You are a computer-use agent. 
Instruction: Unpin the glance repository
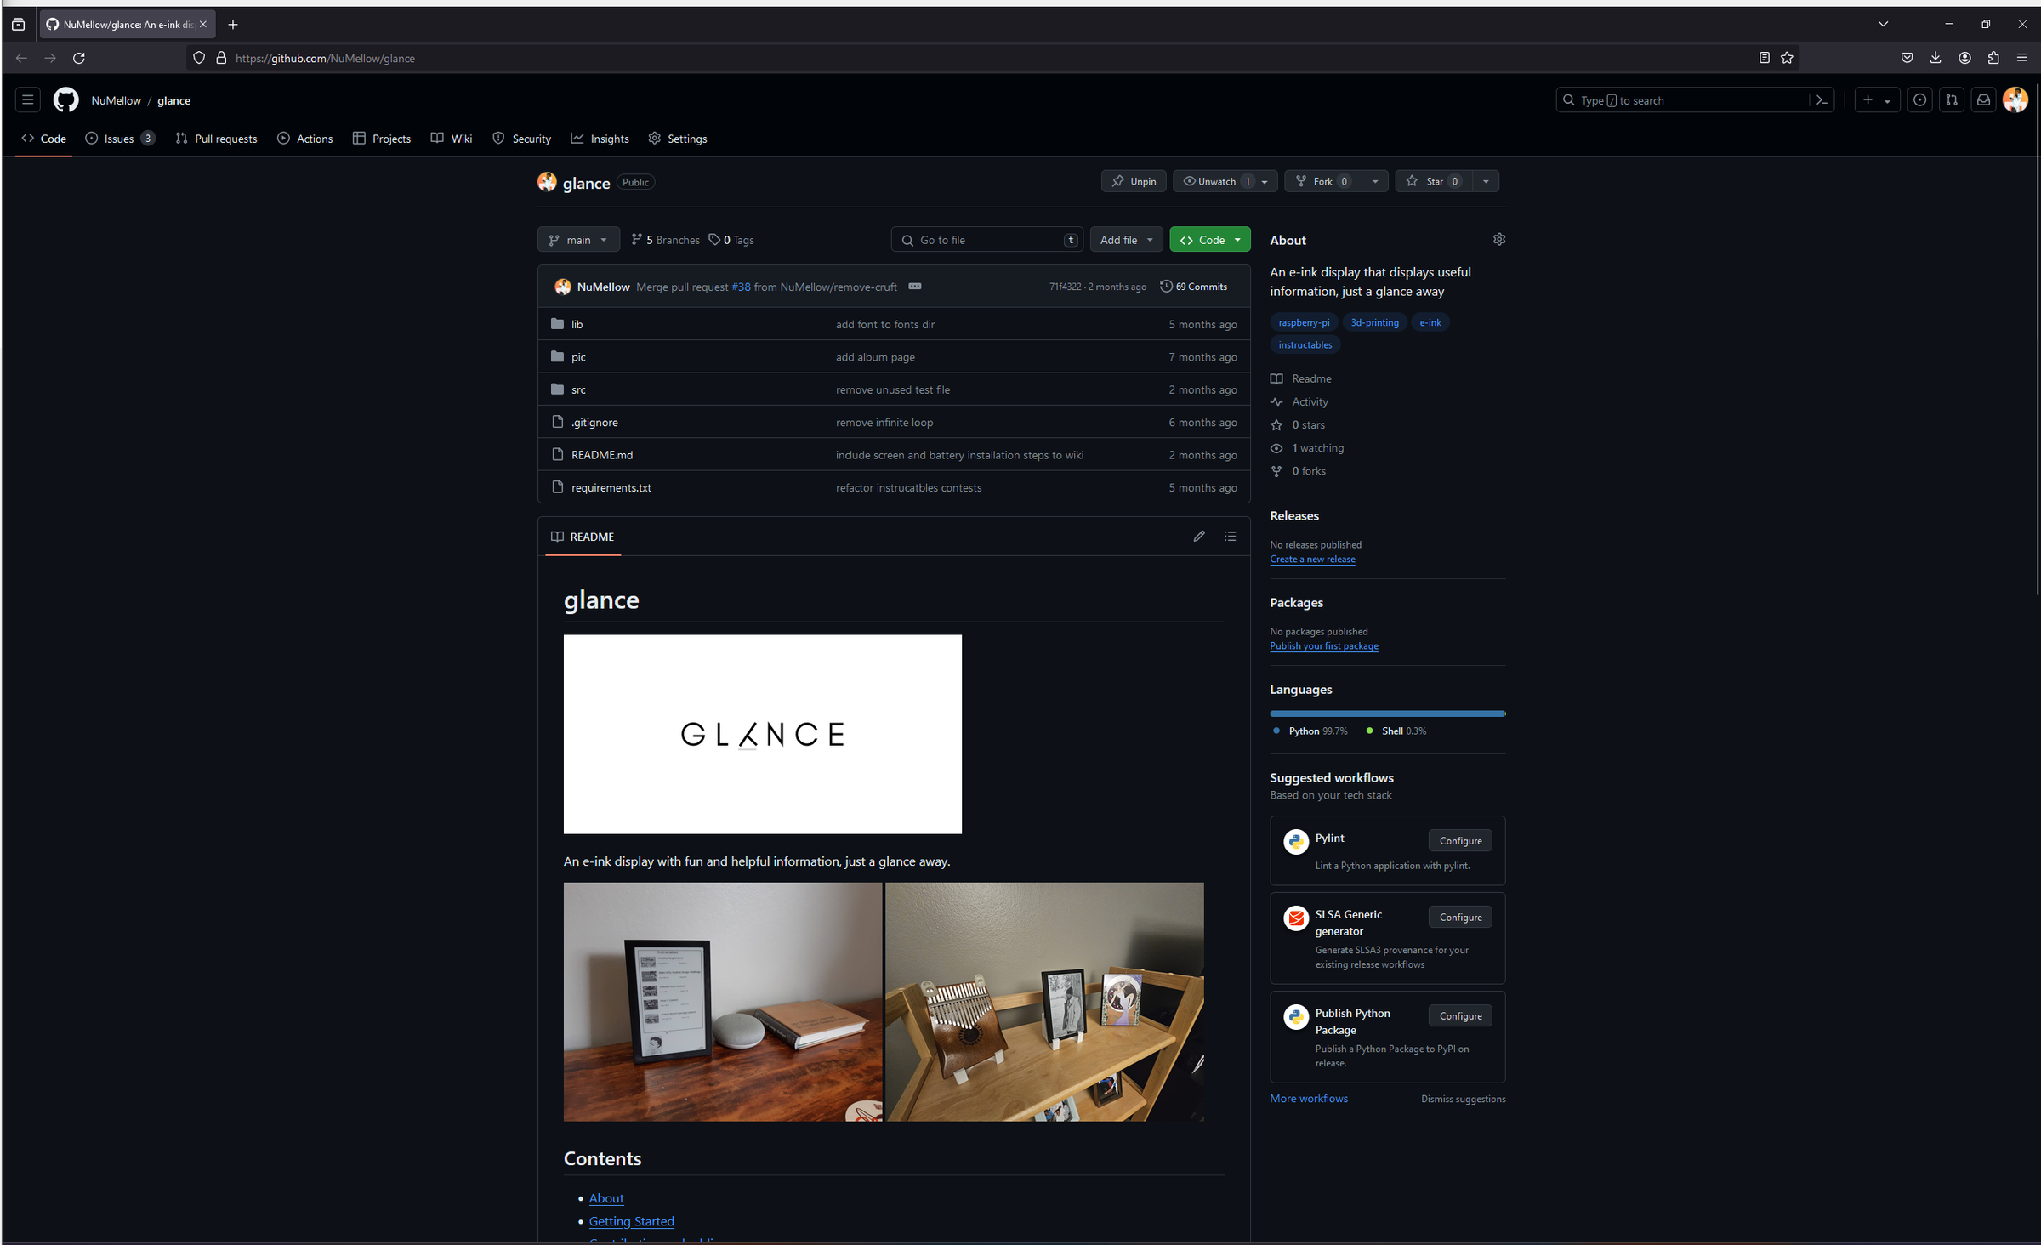tap(1134, 181)
